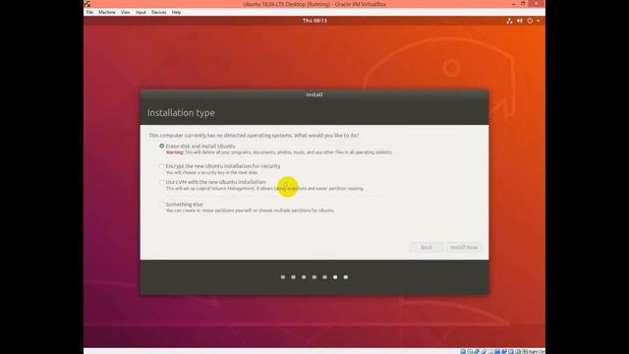Restore down the VirtualBox window
629x354 pixels.
tap(523, 4)
